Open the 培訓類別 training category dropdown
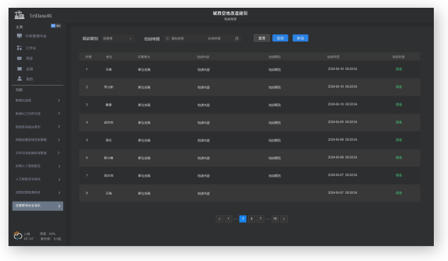This screenshot has width=448, height=261. pyautogui.click(x=117, y=38)
